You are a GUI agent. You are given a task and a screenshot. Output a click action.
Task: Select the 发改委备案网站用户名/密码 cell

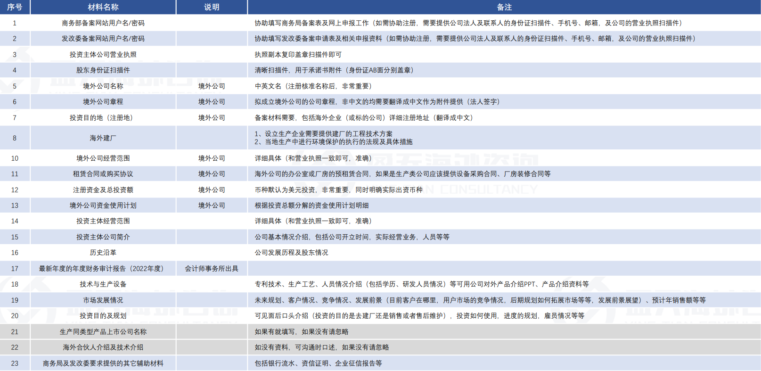(103, 39)
